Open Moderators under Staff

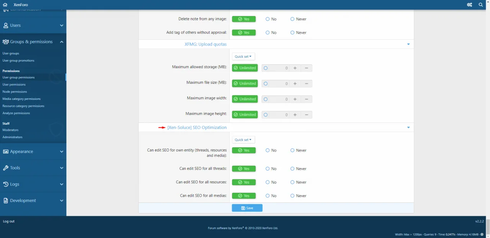pyautogui.click(x=10, y=130)
